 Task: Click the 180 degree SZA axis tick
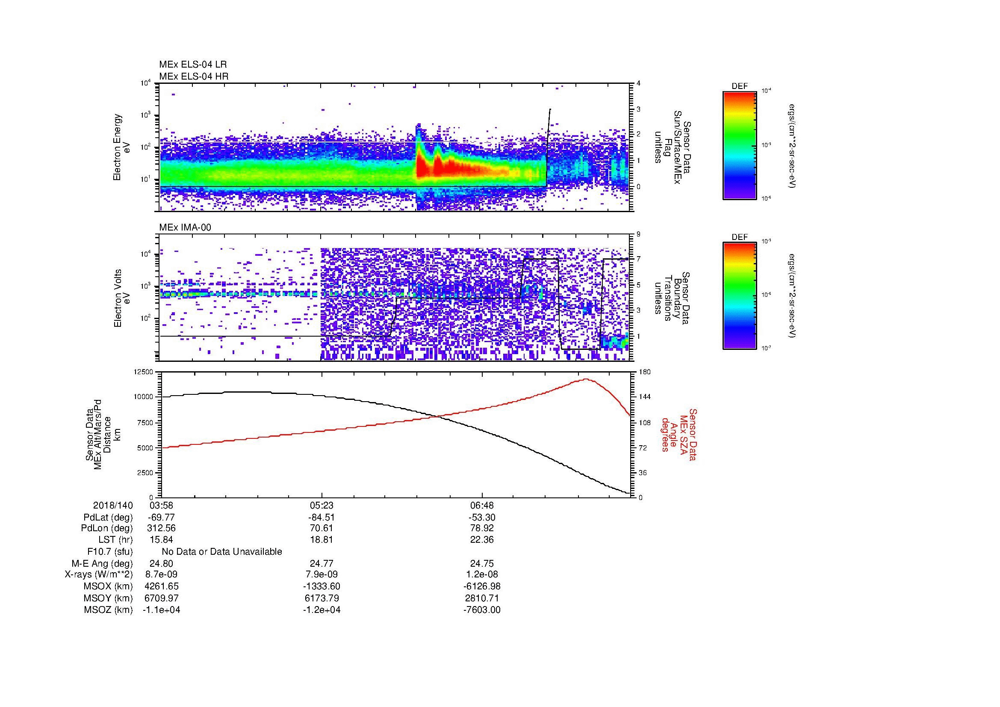pos(645,372)
